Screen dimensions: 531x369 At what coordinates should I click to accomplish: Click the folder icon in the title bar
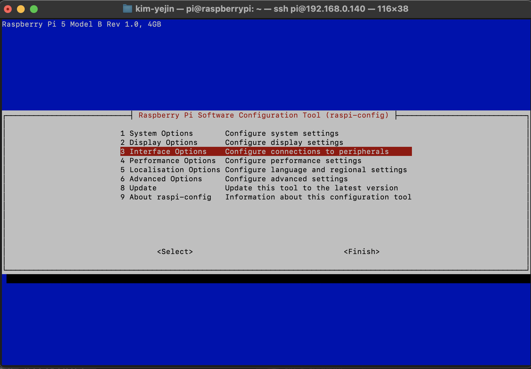tap(128, 9)
